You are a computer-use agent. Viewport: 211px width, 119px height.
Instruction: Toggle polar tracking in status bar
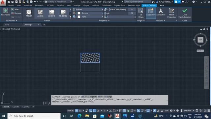tap(98, 111)
